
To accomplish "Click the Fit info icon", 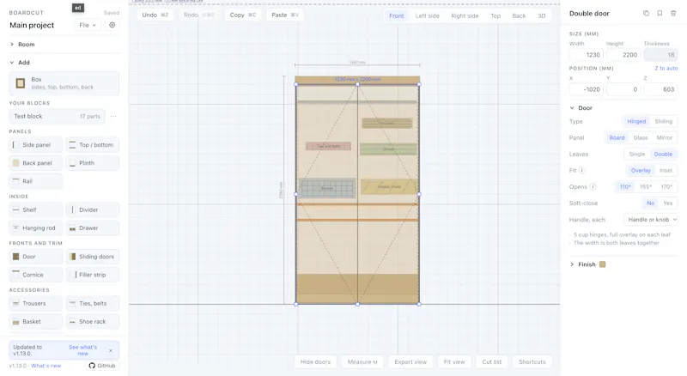I will click(x=582, y=171).
